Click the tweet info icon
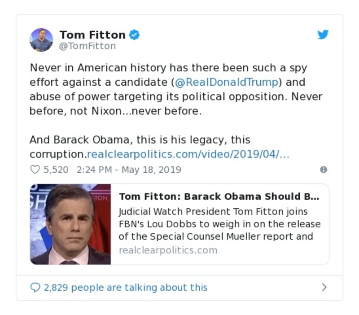 pyautogui.click(x=323, y=170)
